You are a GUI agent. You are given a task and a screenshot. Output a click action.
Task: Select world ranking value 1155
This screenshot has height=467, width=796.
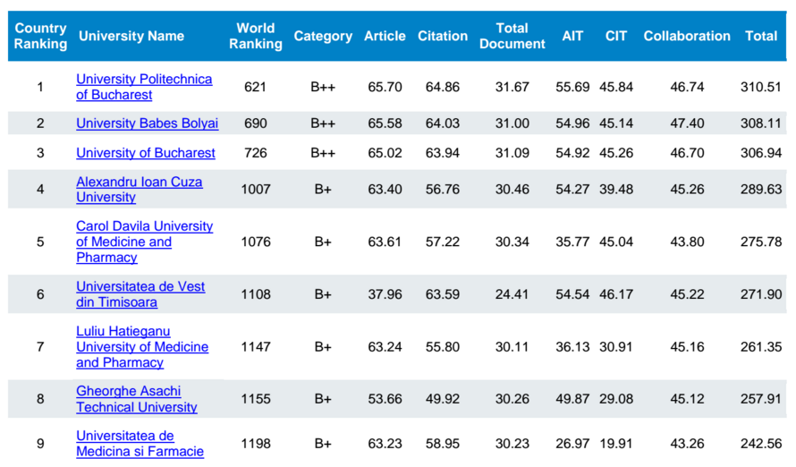tap(256, 399)
